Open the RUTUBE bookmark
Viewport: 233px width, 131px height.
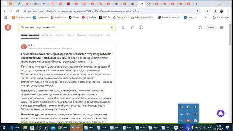105,17
